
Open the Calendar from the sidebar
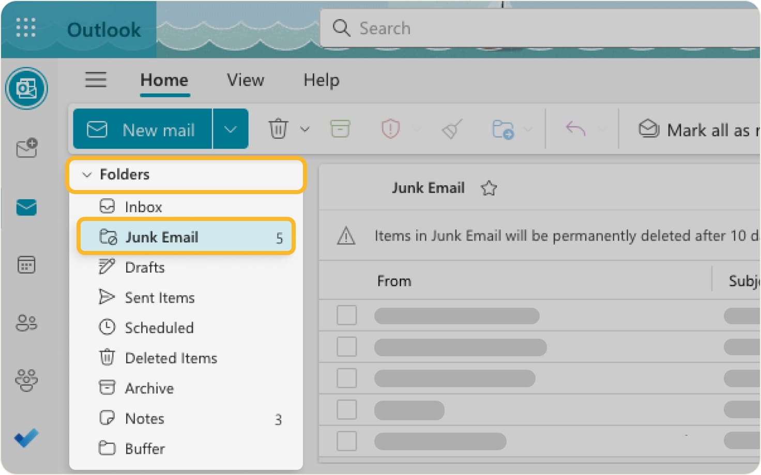coord(26,265)
